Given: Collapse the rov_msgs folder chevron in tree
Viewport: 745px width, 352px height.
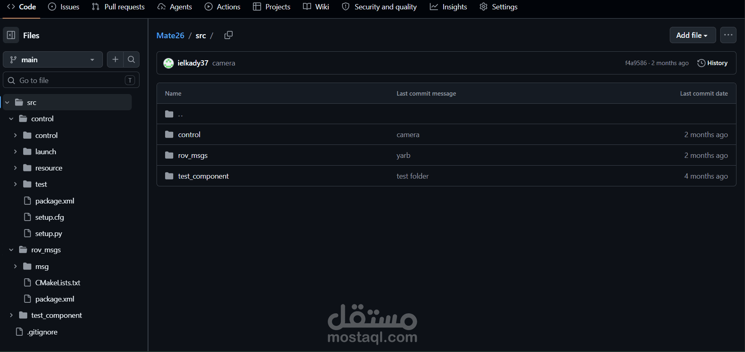Looking at the screenshot, I should pos(11,249).
